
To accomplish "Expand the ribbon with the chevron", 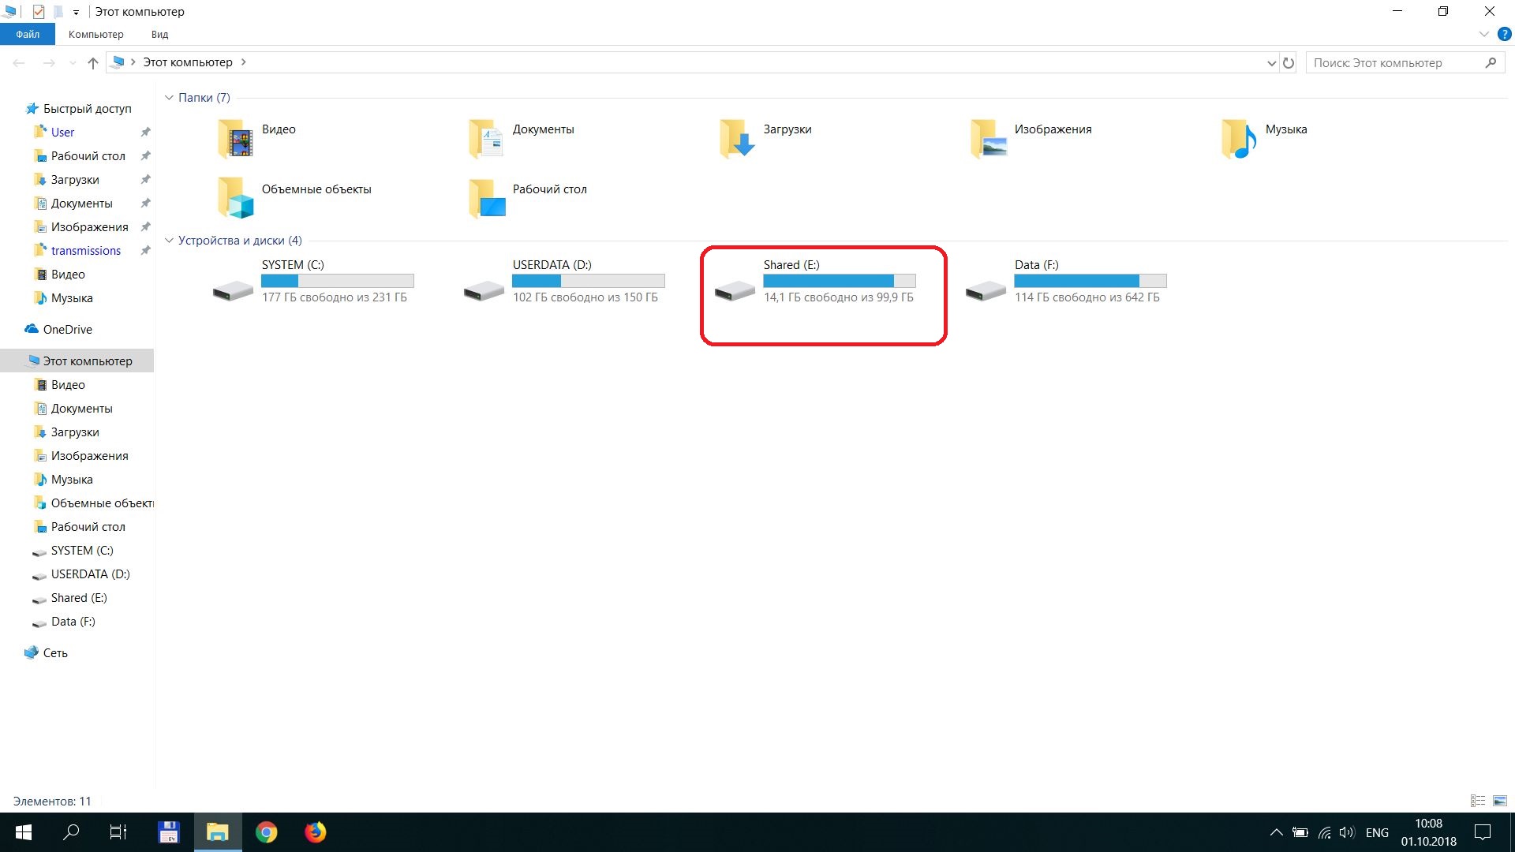I will (x=1483, y=34).
